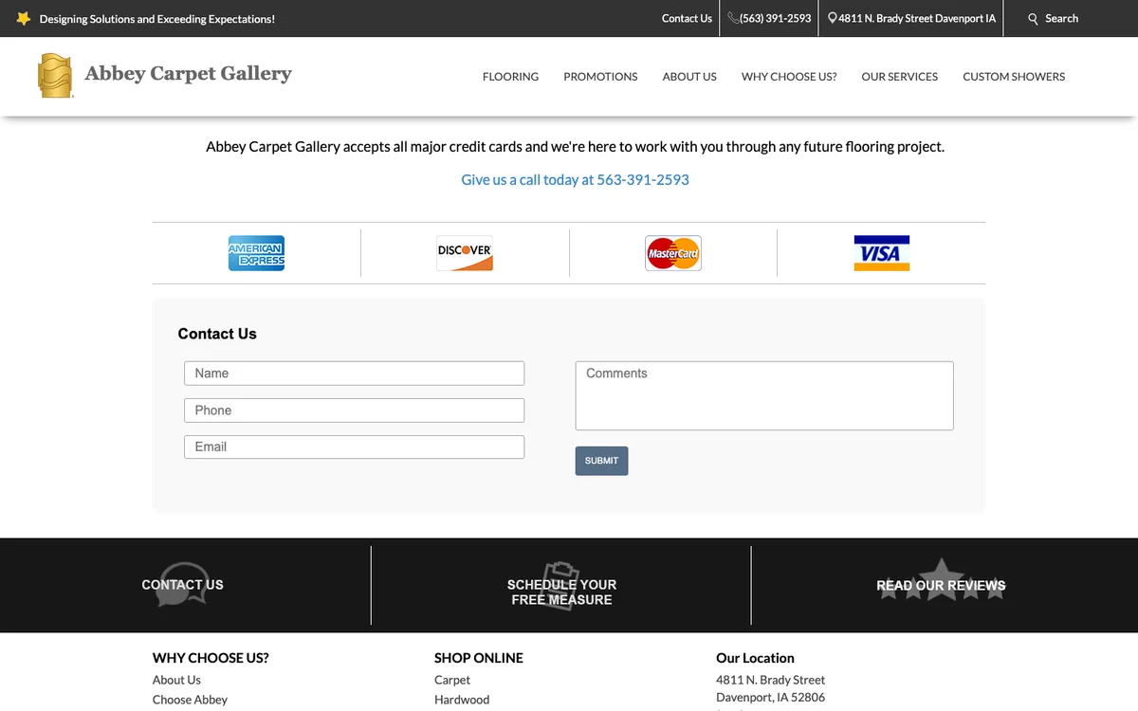1138x711 pixels.
Task: Open the Custom Showers menu
Action: click(1014, 77)
